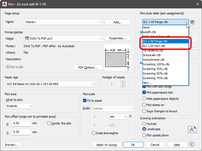
Task: Click the PDF Options button
Action: pyautogui.click(x=88, y=67)
